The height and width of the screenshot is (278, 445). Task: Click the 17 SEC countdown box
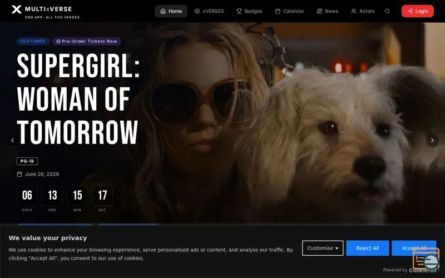click(x=102, y=196)
